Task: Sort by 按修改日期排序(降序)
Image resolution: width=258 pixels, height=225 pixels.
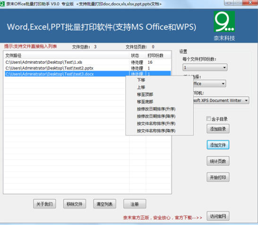Action: pyautogui.click(x=156, y=116)
